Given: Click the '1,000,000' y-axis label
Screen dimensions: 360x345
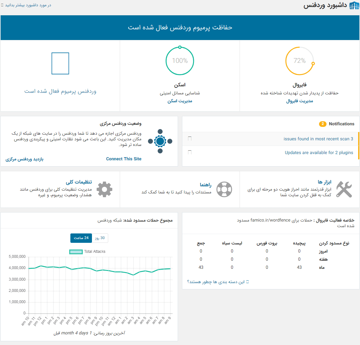Looking at the screenshot, I should coord(17,302).
